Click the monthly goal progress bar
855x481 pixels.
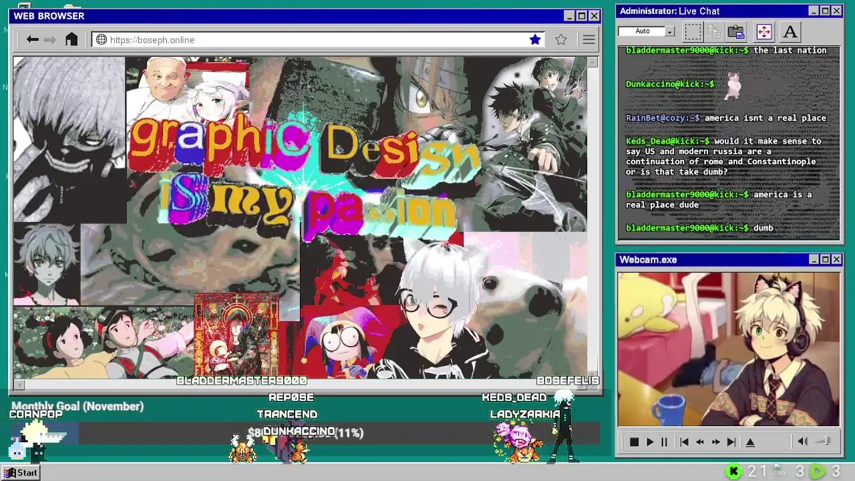click(x=306, y=433)
